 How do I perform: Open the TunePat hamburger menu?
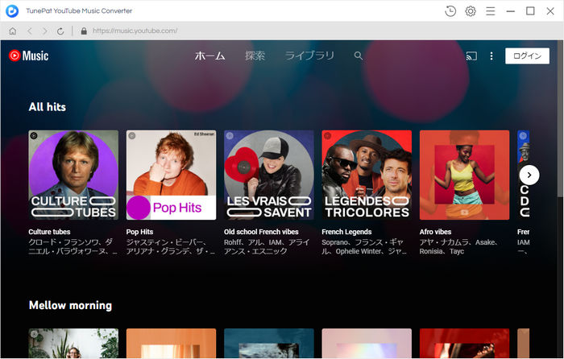(x=490, y=11)
